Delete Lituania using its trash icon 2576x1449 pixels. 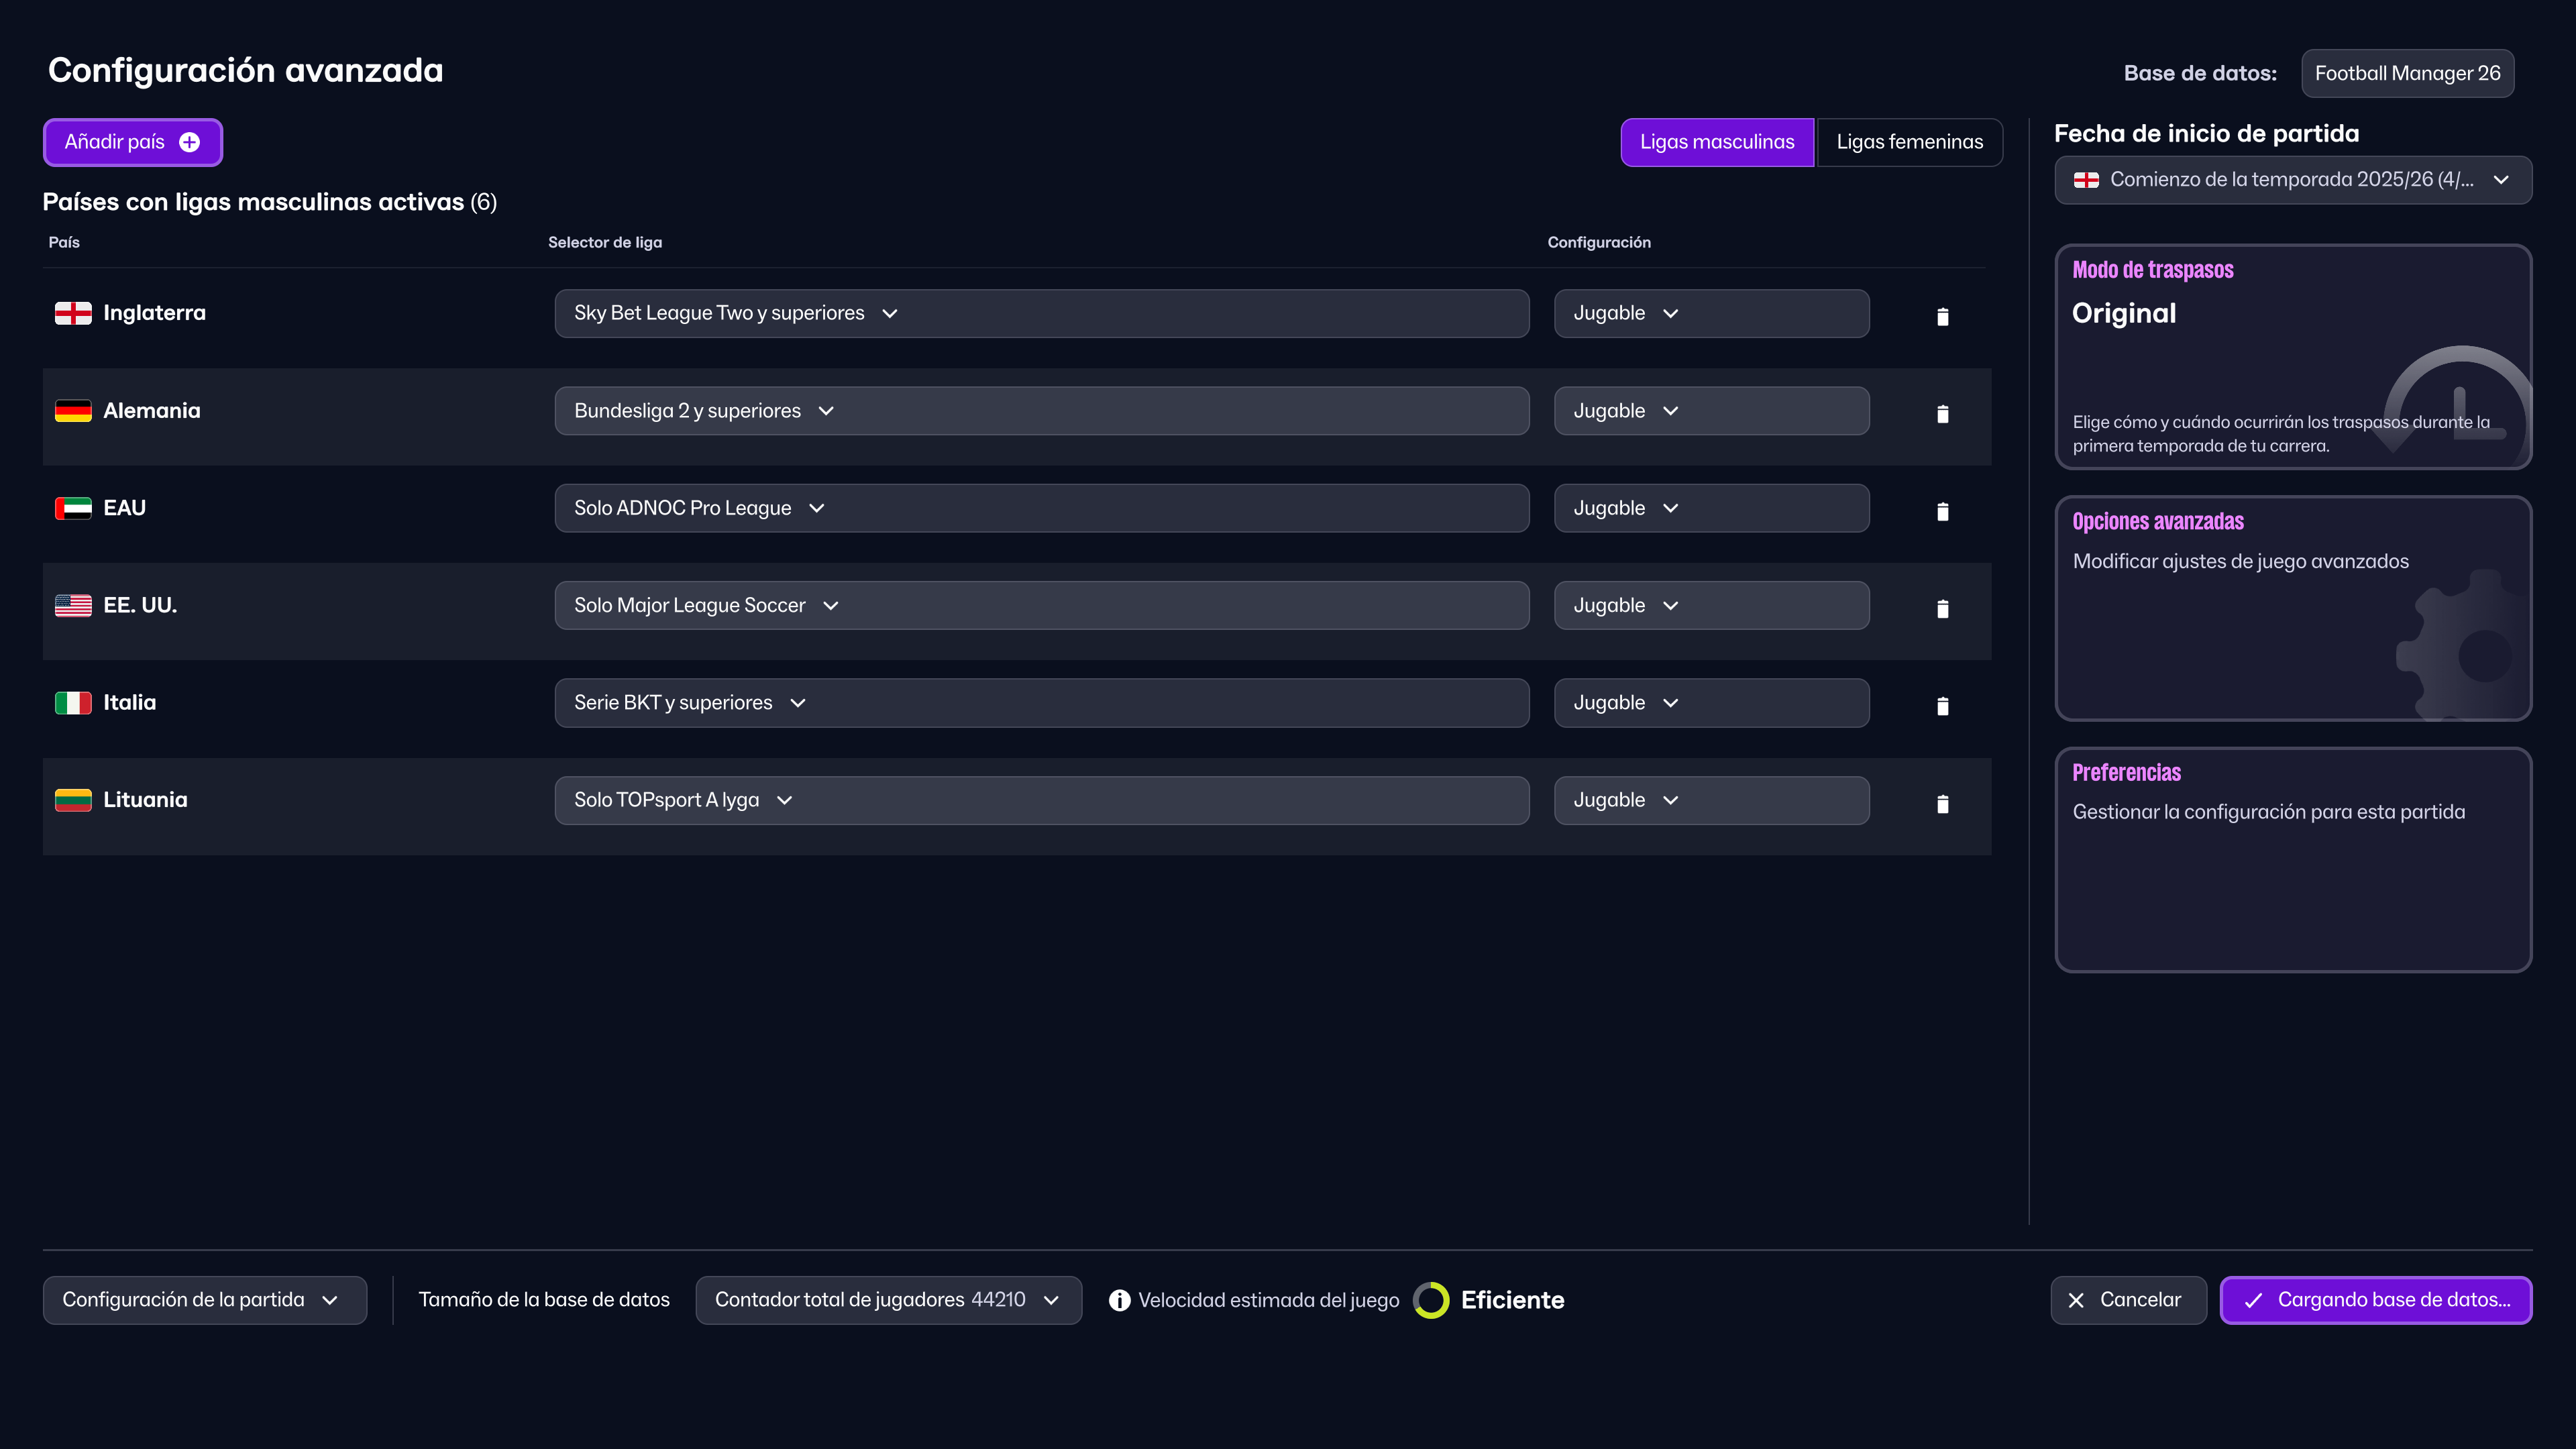click(x=1942, y=803)
